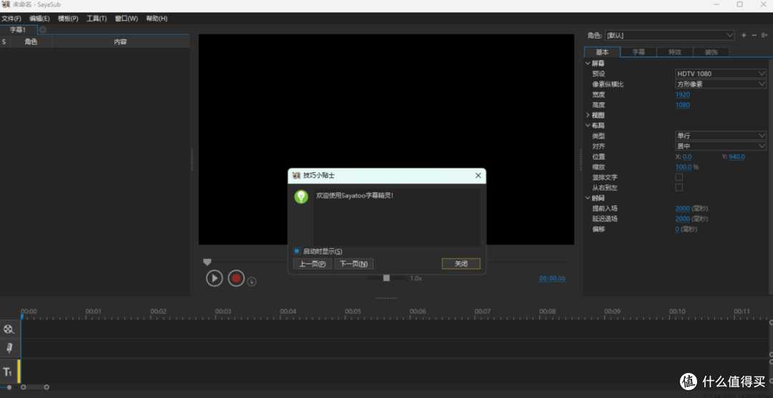
Task: Click the timeline zoom slider knob
Action: [9, 387]
